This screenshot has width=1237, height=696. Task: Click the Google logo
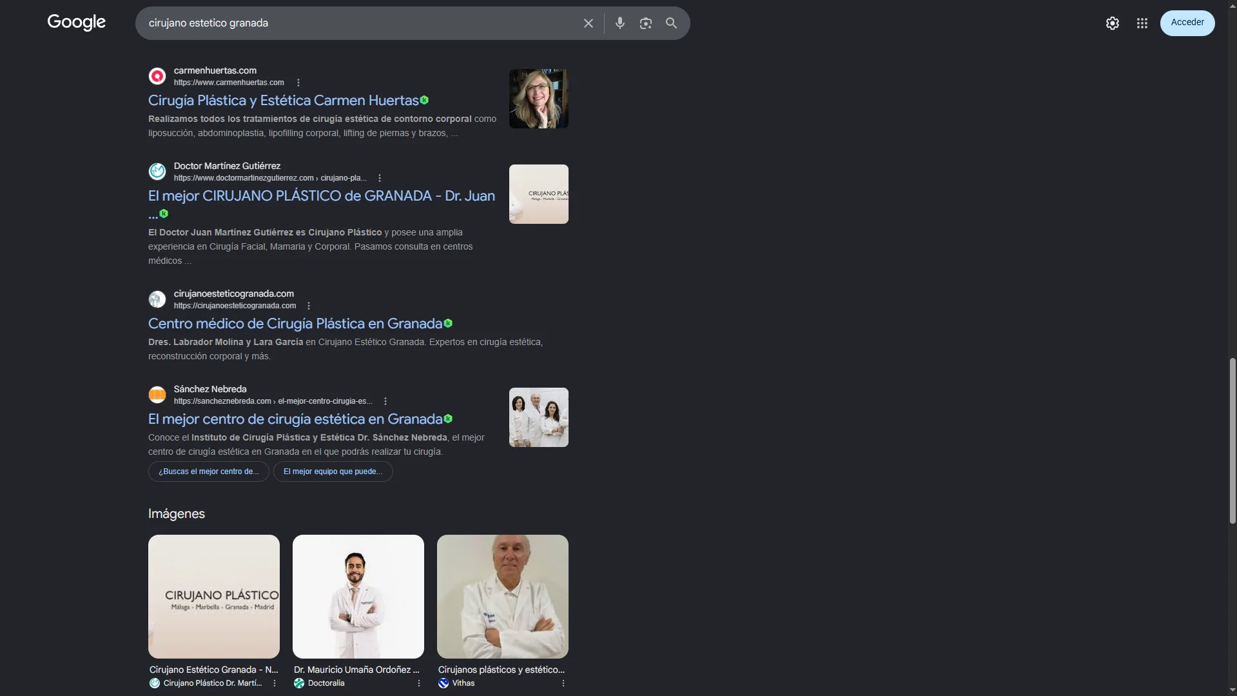click(x=76, y=23)
